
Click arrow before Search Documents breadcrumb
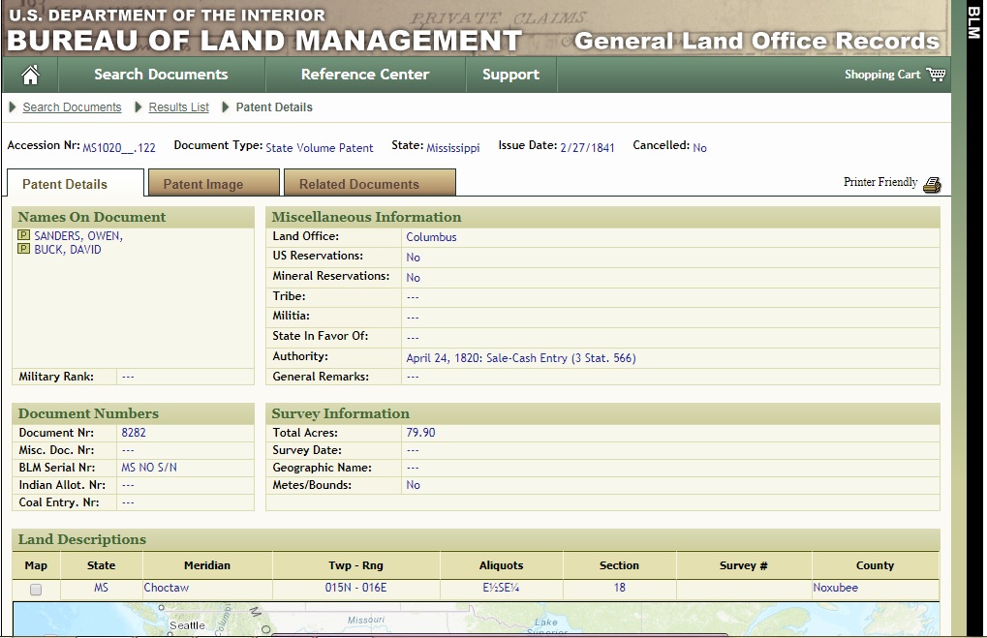pos(12,106)
